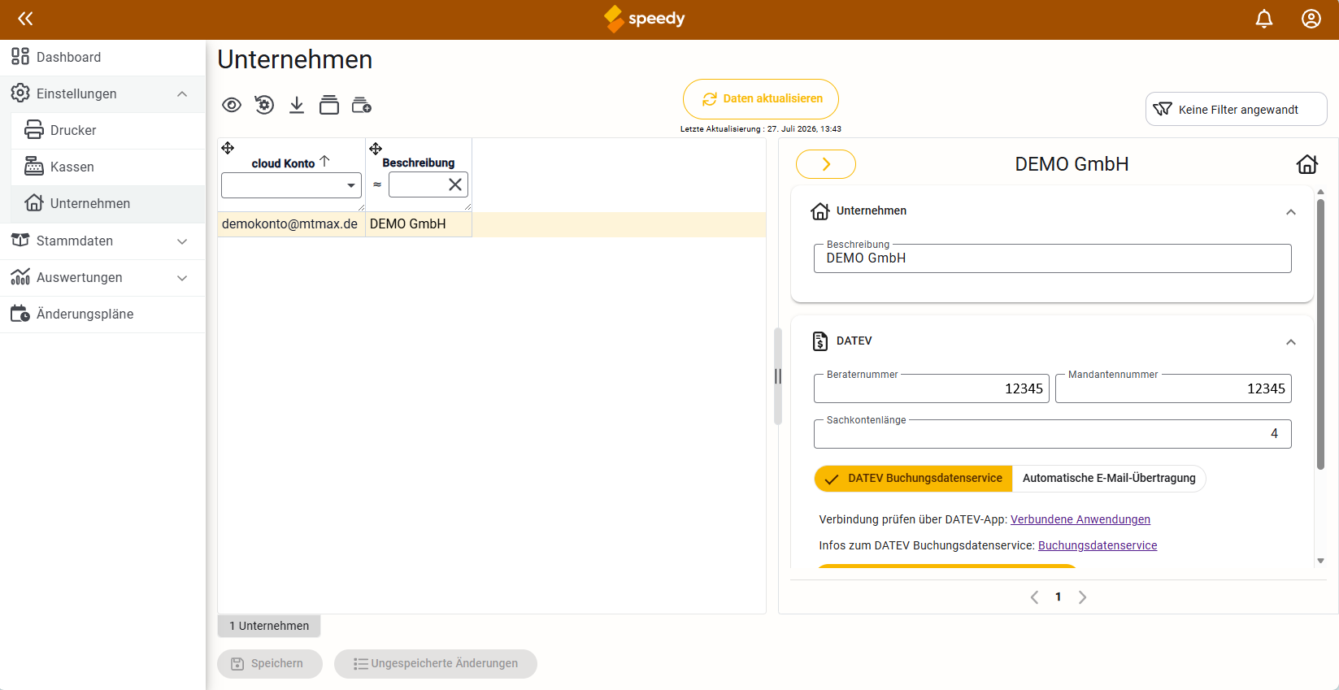
Task: Click Daten aktualisieren button
Action: click(x=761, y=99)
